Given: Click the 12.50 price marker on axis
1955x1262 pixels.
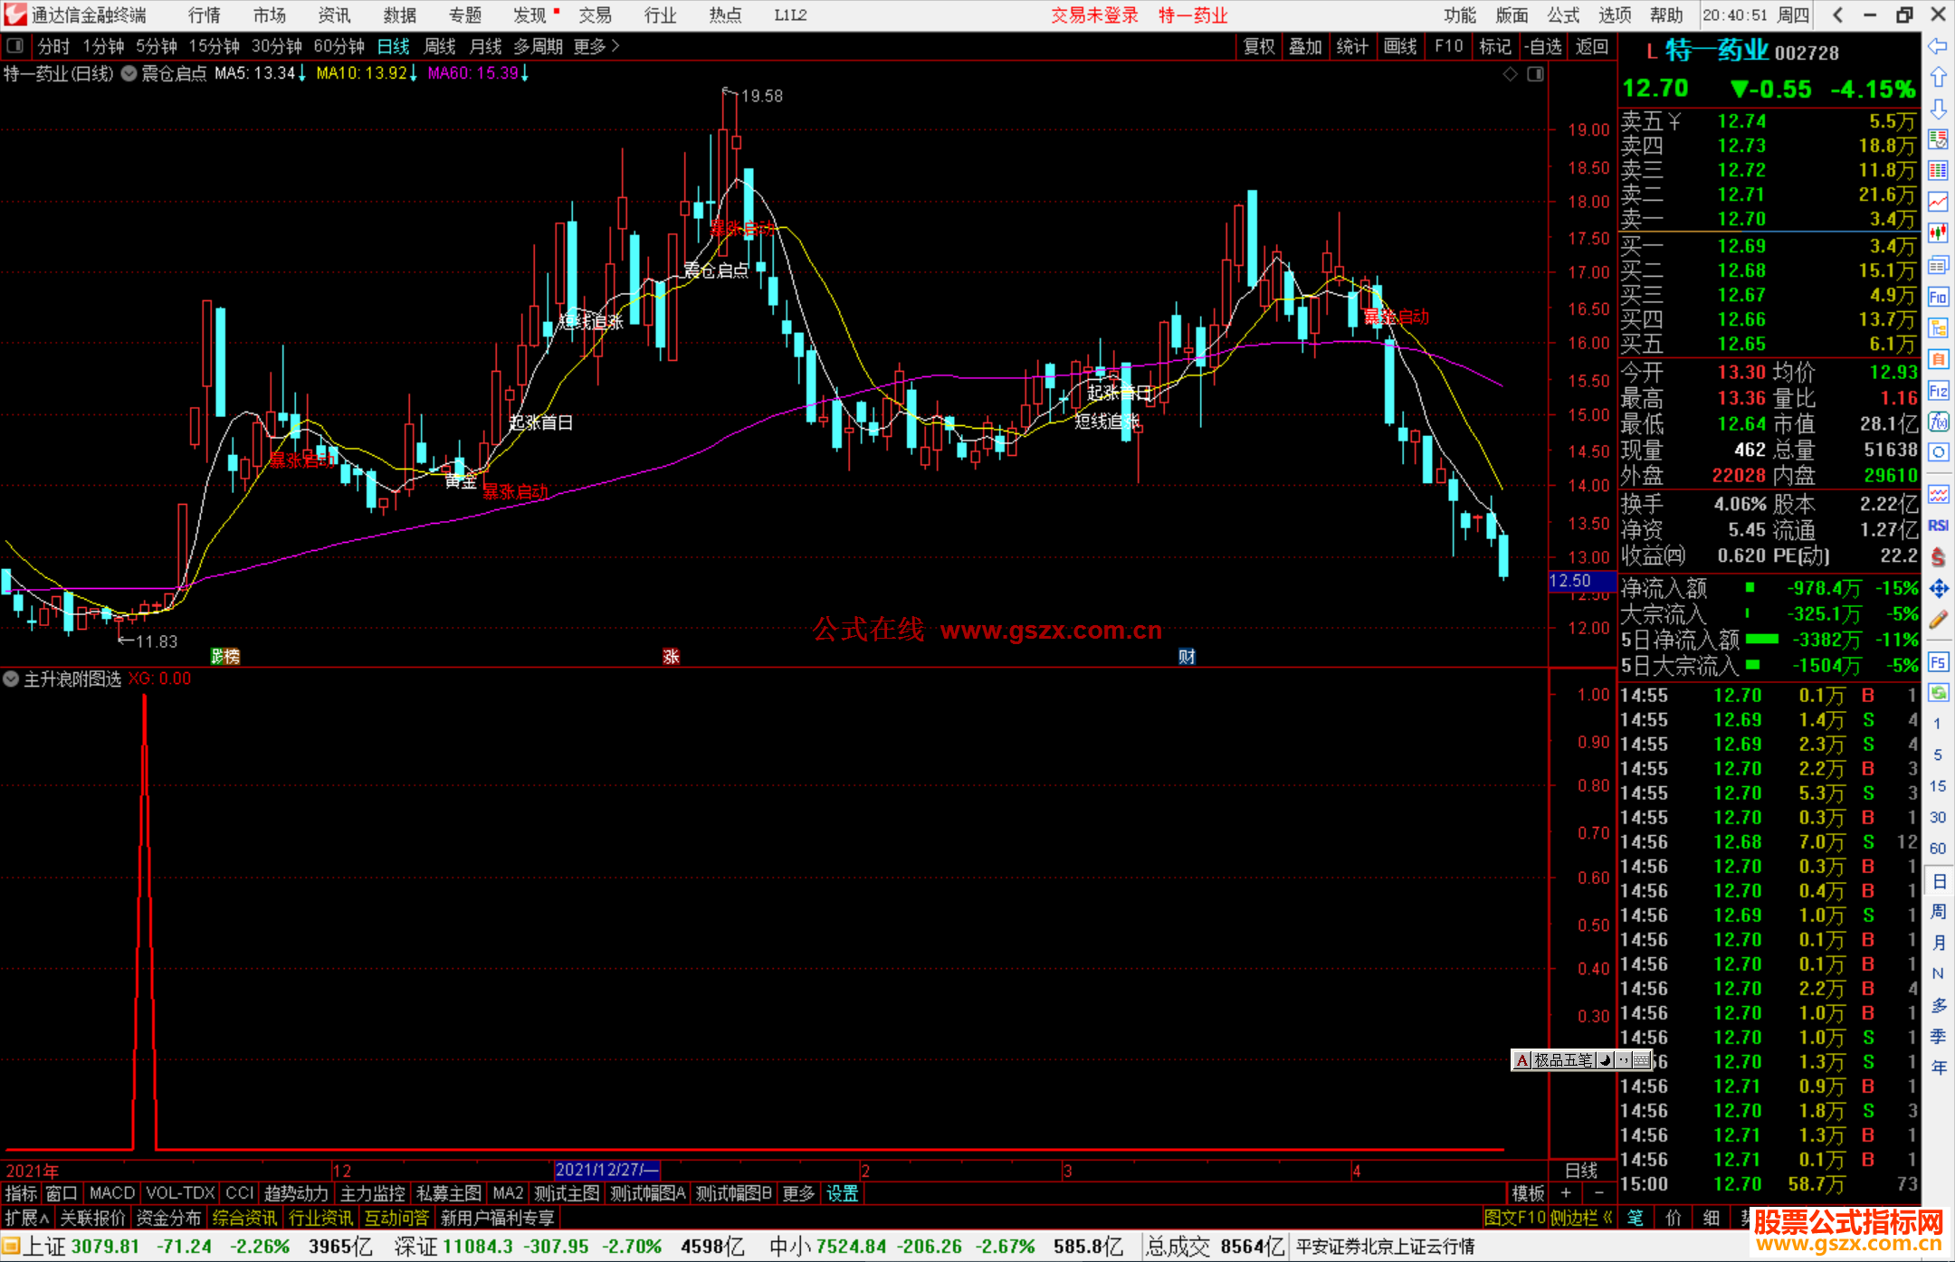Looking at the screenshot, I should coord(1582,581).
